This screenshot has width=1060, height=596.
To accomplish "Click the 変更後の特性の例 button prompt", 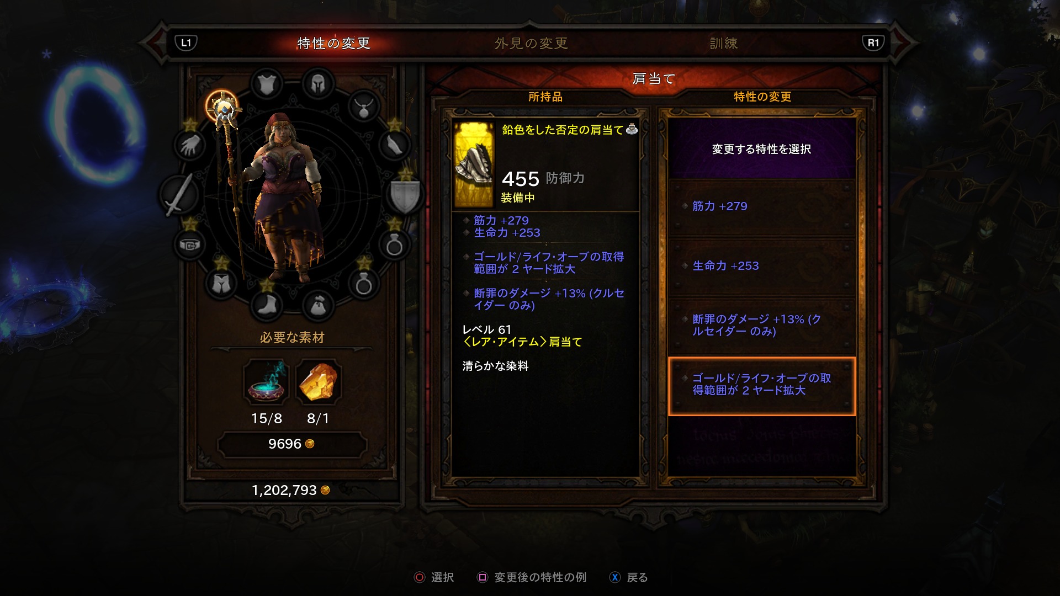I will [x=532, y=577].
